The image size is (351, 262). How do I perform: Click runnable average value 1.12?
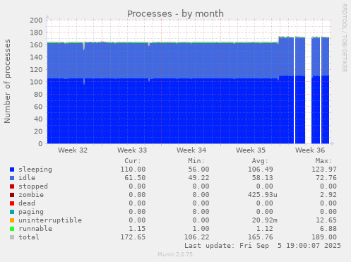click(265, 229)
